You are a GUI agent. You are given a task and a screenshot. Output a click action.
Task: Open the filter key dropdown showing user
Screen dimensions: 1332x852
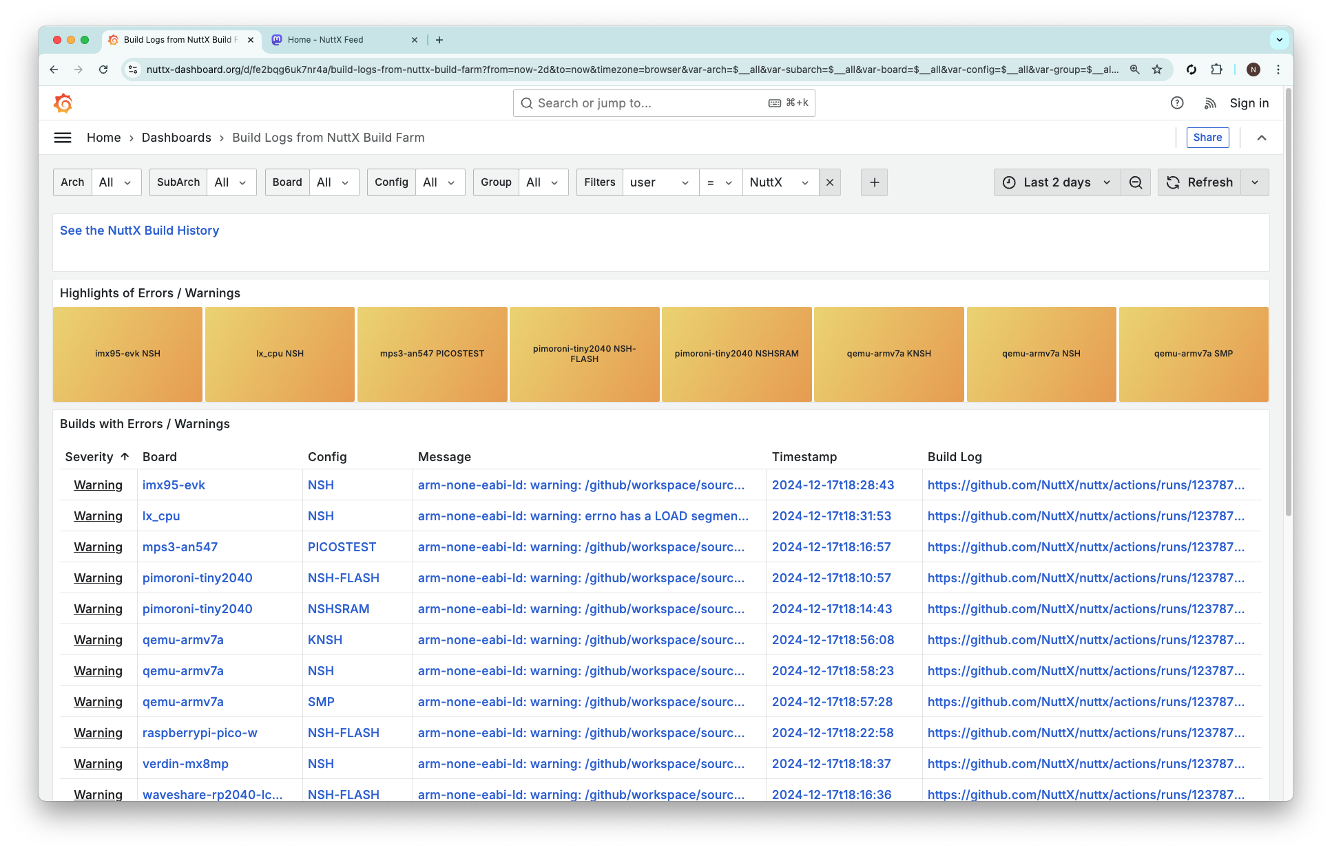(x=660, y=182)
